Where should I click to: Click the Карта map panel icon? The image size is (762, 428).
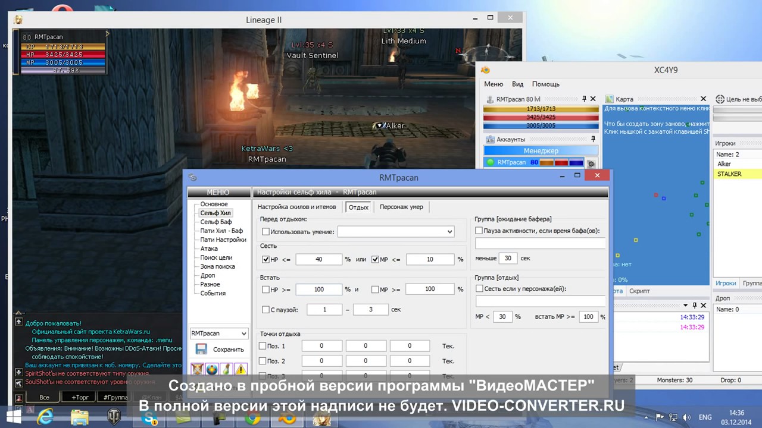pos(610,99)
